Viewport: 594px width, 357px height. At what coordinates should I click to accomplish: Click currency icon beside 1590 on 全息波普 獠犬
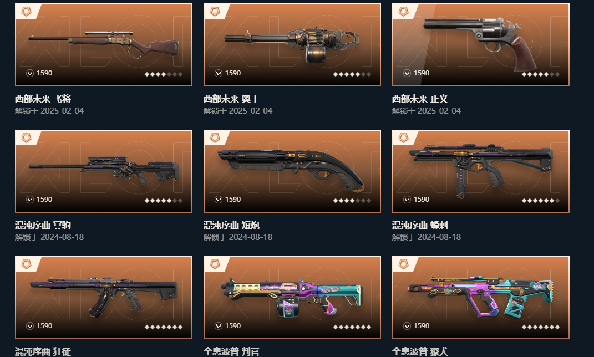407,325
